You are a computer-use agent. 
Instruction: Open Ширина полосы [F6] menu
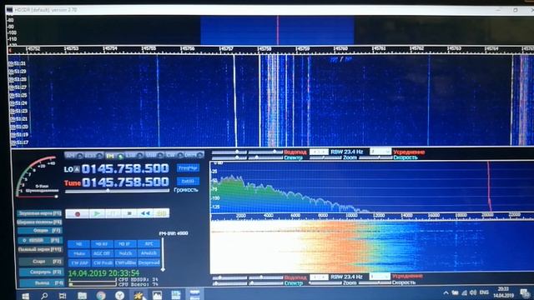tap(40, 222)
